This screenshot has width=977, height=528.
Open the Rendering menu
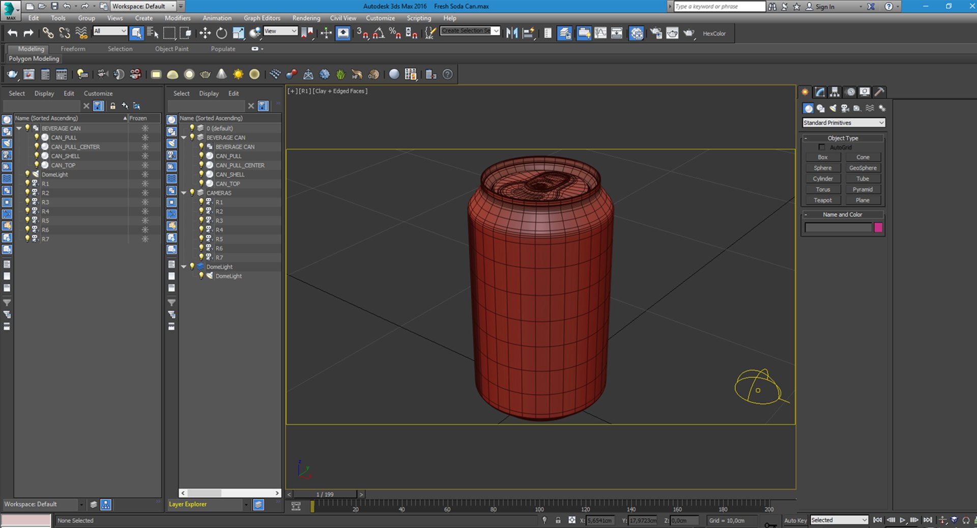[x=306, y=18]
